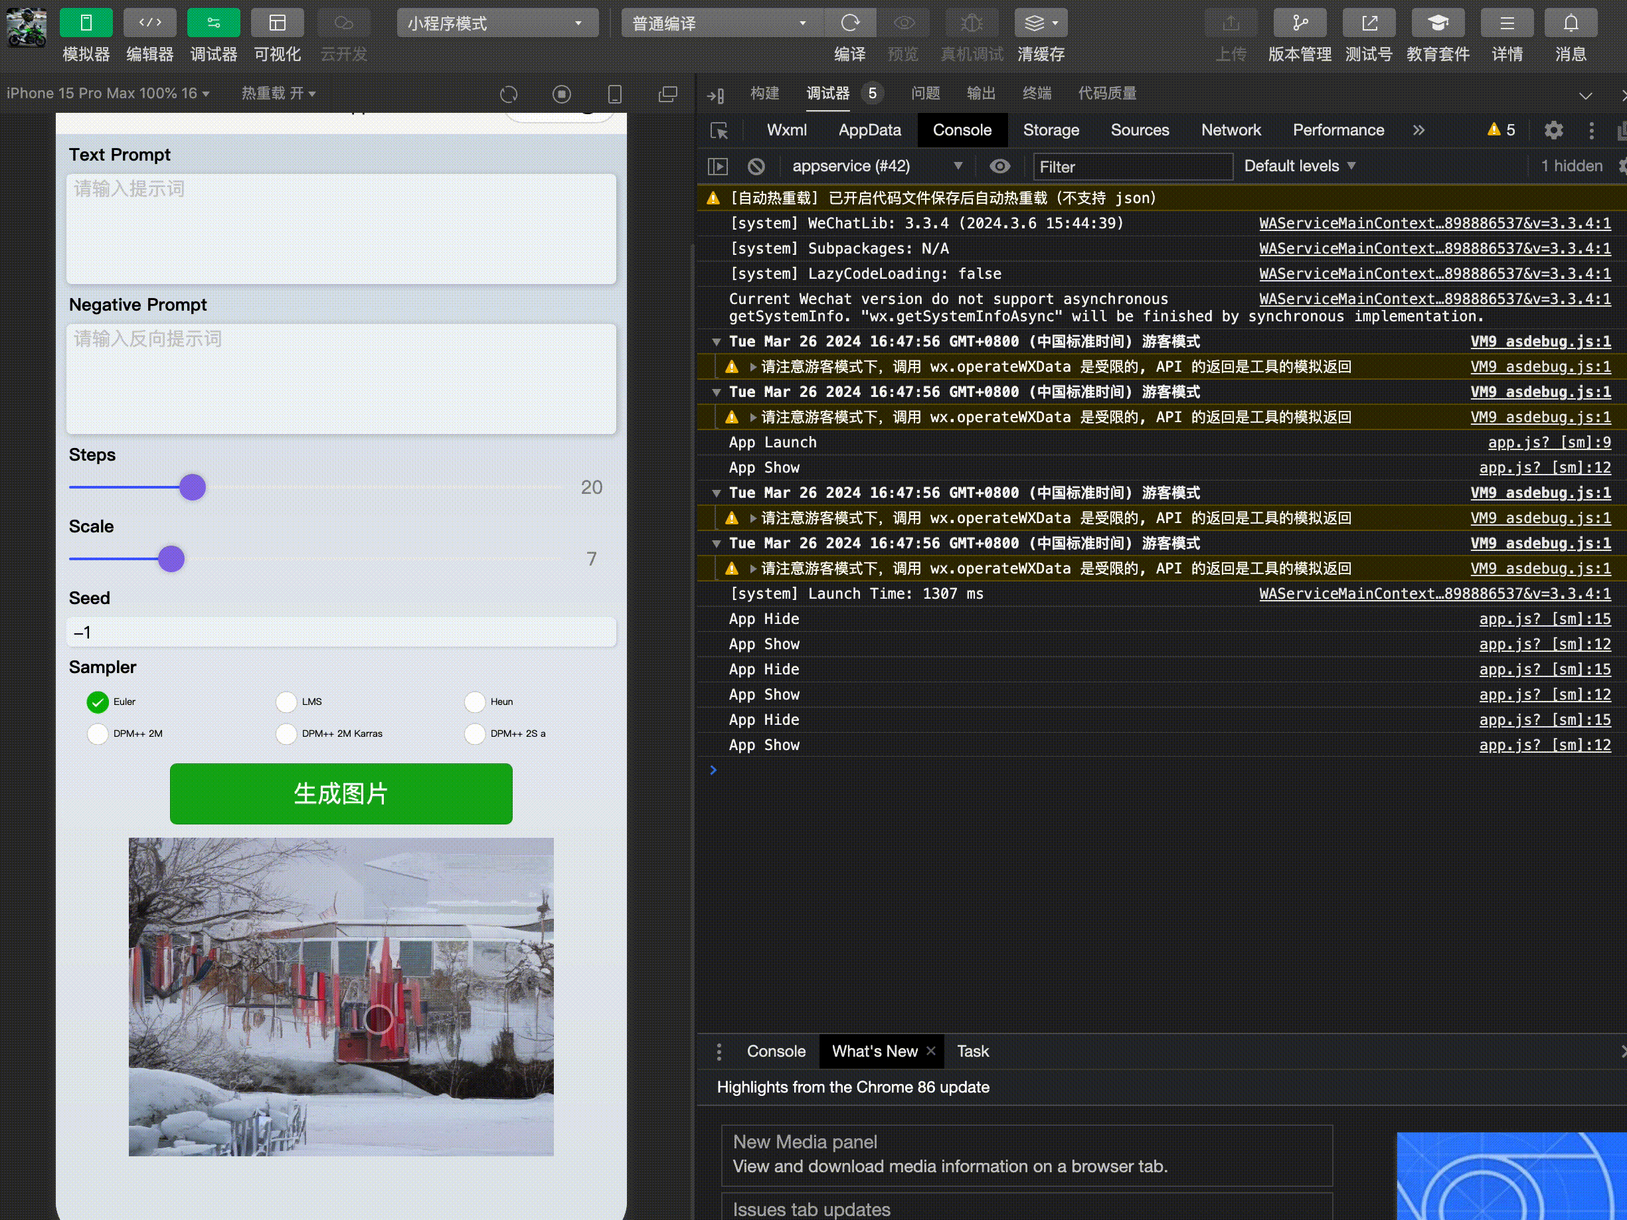Image resolution: width=1627 pixels, height=1220 pixels.
Task: Click the user avatar in the toolbar
Action: [x=27, y=27]
